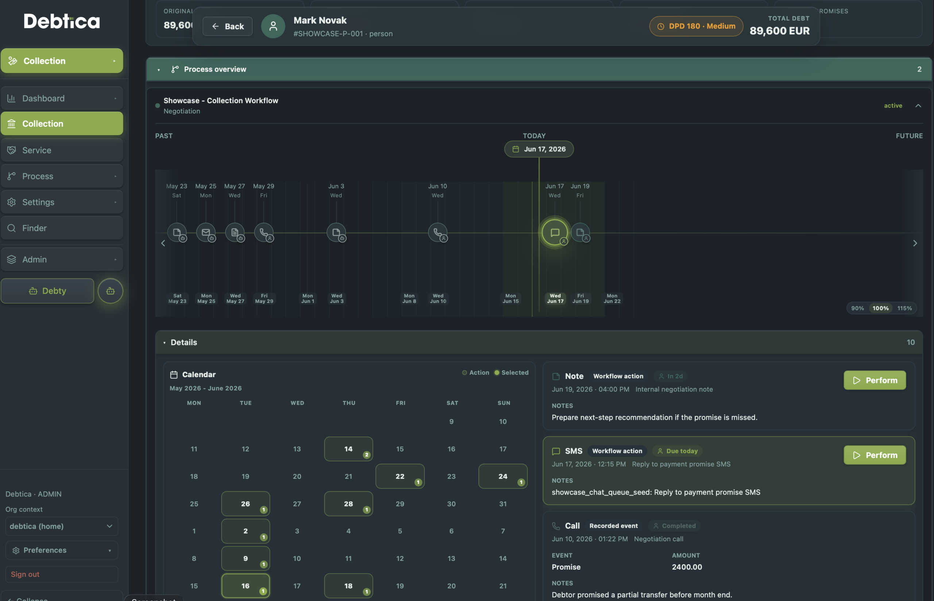Expand the top Collection module selector
The image size is (934, 601).
pos(114,61)
